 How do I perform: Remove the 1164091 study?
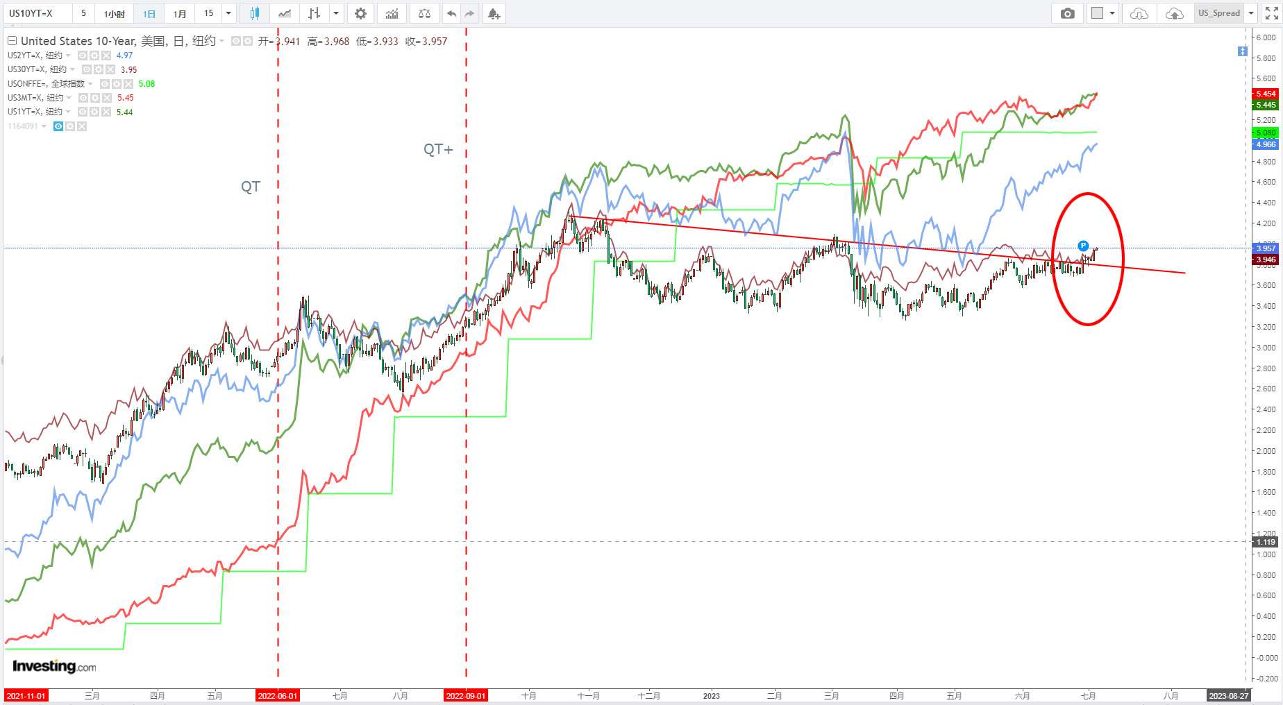[x=82, y=126]
